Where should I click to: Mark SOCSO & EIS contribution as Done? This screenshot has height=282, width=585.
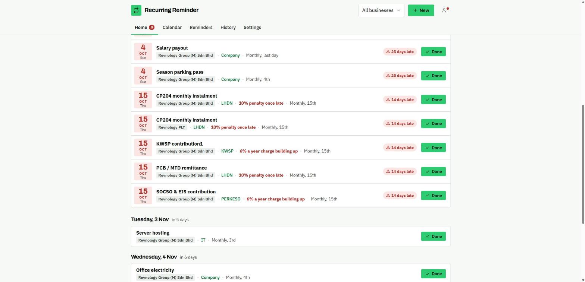[433, 196]
